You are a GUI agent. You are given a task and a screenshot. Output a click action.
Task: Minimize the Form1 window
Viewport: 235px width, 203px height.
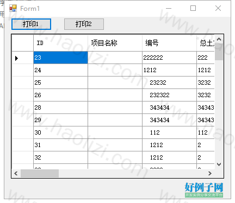click(x=169, y=8)
